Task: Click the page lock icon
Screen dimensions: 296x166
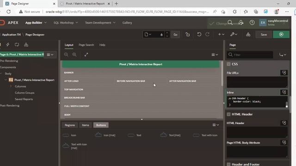Action: click(x=187, y=35)
